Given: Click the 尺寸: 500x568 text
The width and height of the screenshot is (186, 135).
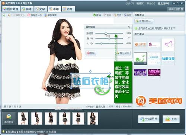Looking at the screenshot, I should pyautogui.click(x=124, y=107).
